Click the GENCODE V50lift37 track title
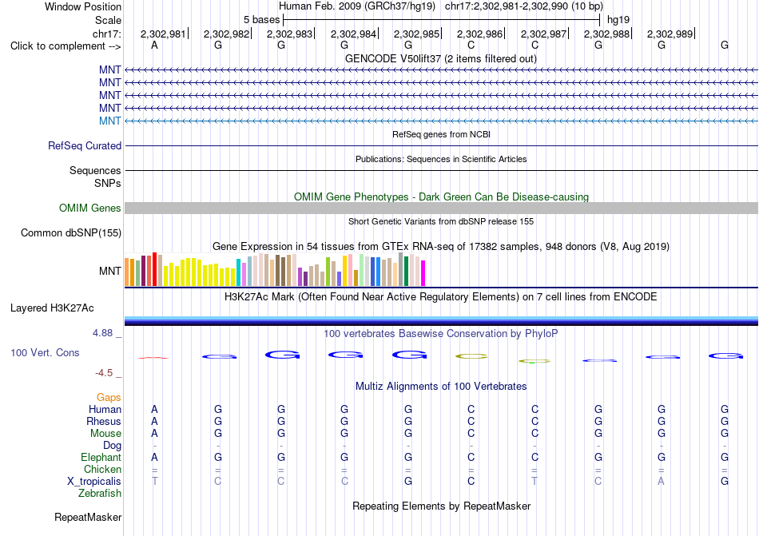The width and height of the screenshot is (759, 536). point(441,58)
